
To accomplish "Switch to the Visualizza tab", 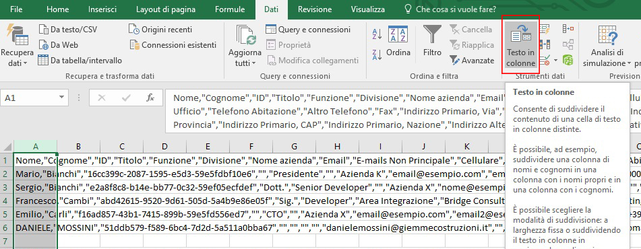I will coord(367,9).
